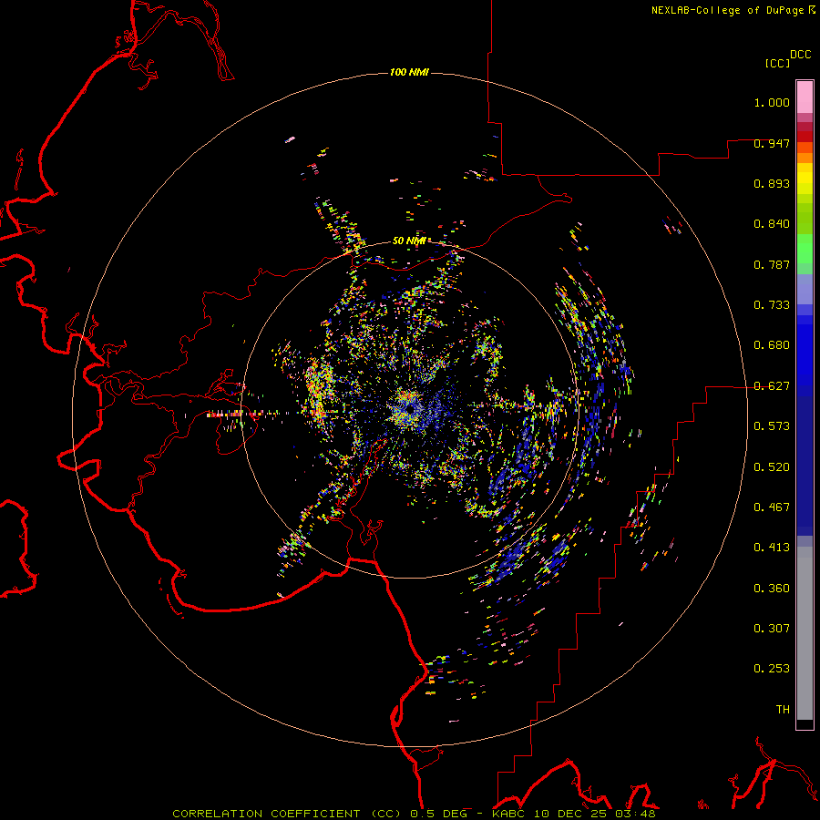Click the KABC station identifier
This screenshot has height=820, width=820.
[x=509, y=814]
